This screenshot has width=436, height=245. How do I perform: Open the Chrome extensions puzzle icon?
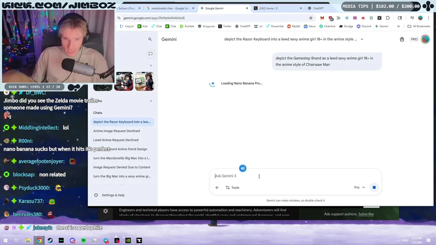(x=388, y=18)
